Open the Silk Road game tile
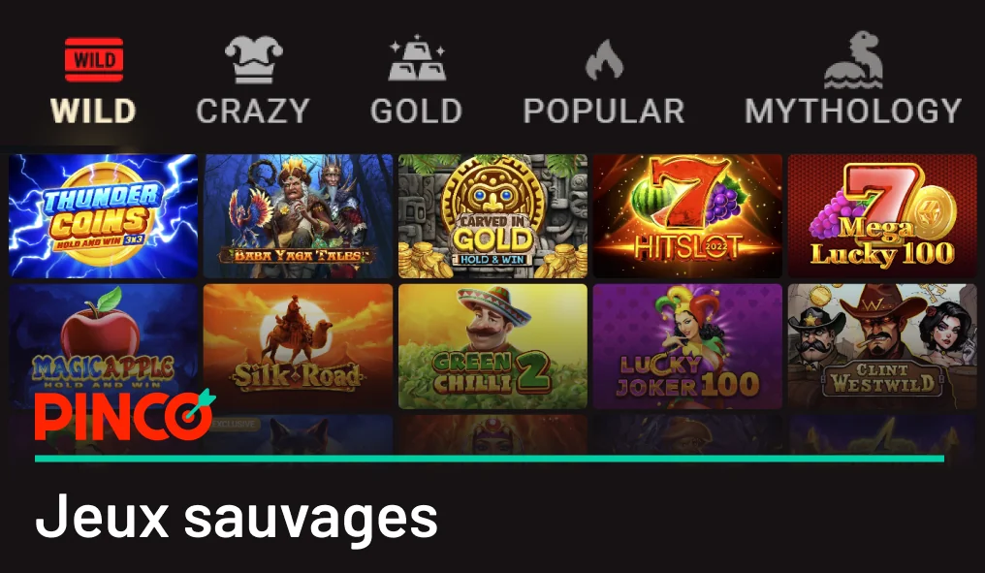Viewport: 985px width, 573px height. 298,346
